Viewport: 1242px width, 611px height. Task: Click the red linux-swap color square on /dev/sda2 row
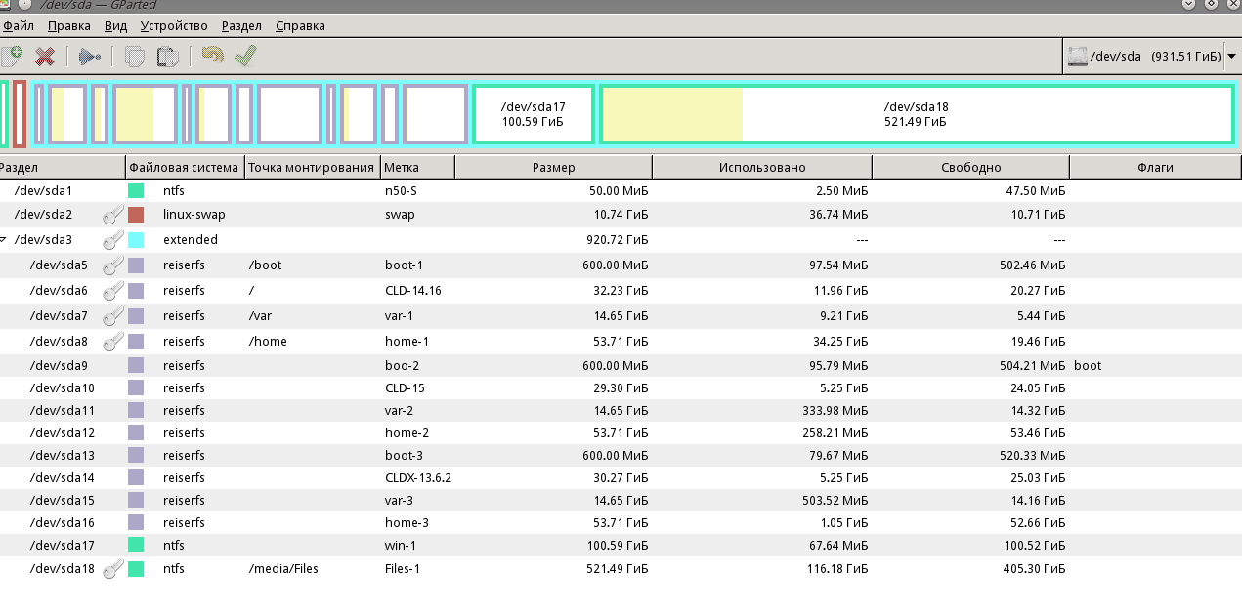(136, 214)
